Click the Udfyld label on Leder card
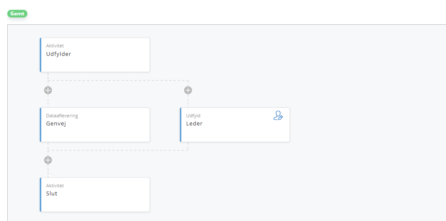446x221 pixels. (193, 116)
